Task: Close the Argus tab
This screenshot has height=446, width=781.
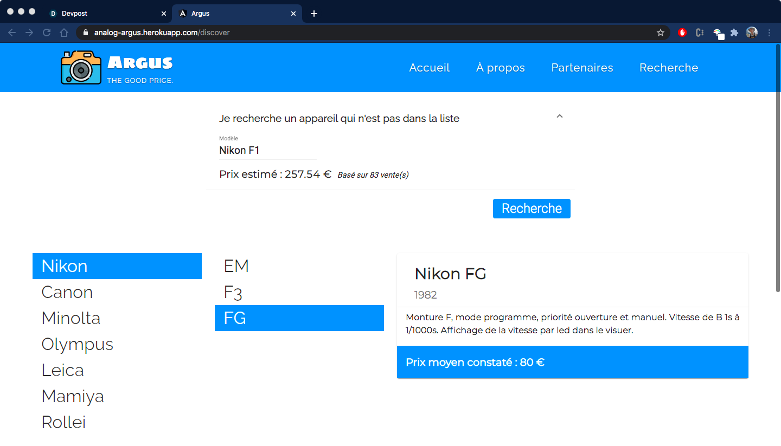Action: (293, 13)
